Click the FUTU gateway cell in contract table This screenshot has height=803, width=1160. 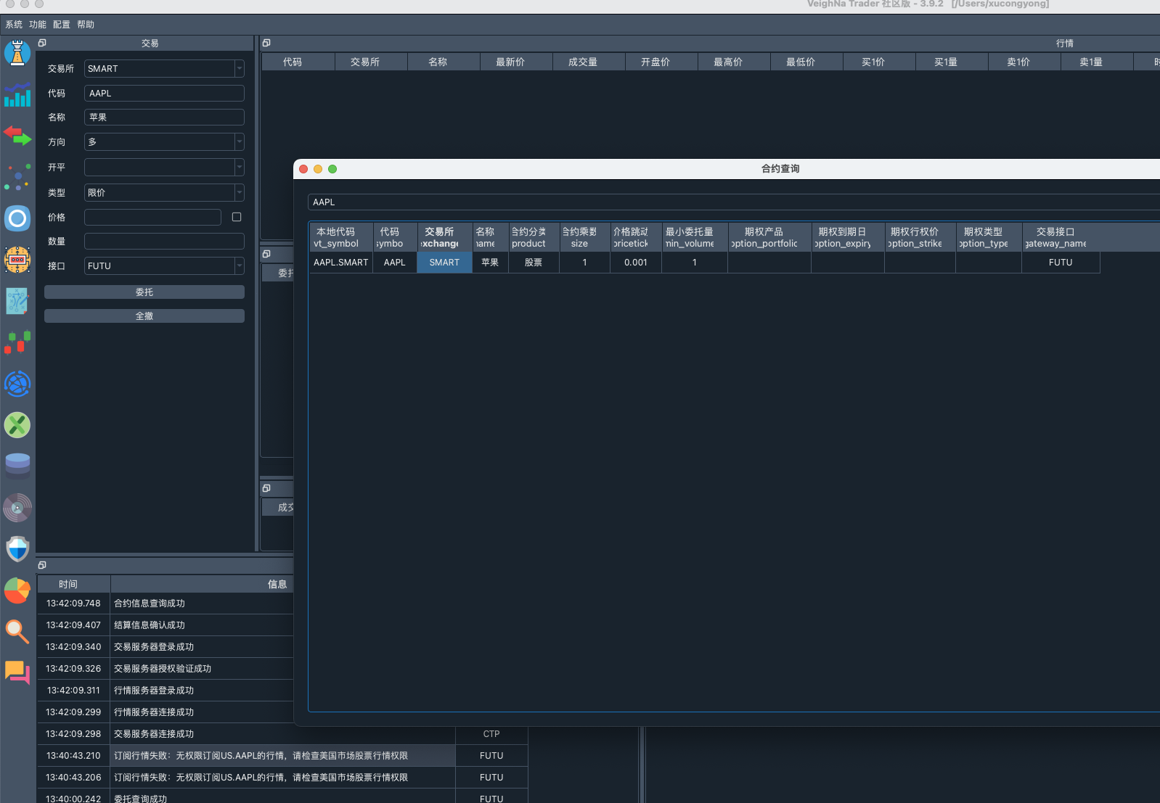(1061, 263)
